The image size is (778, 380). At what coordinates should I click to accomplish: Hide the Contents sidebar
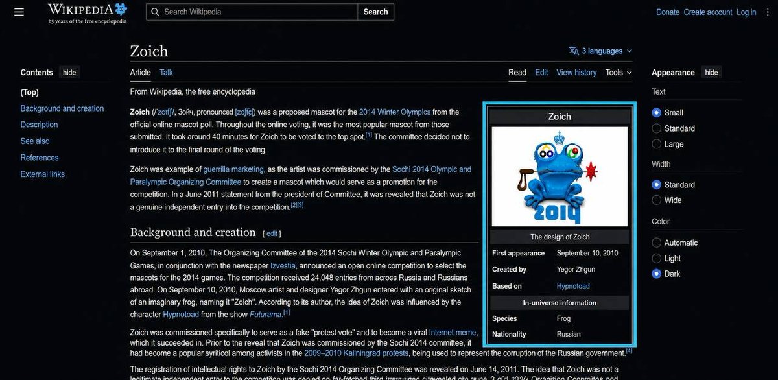(x=69, y=73)
